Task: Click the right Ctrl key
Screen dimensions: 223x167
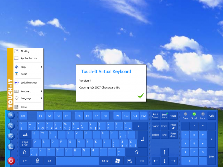Action: [142, 161]
